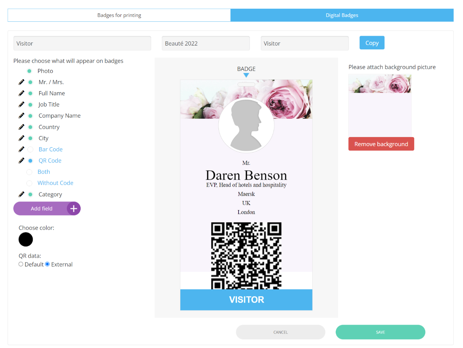Viewport: 463px width, 348px height.
Task: Select the QR Code option
Action: [x=31, y=161]
